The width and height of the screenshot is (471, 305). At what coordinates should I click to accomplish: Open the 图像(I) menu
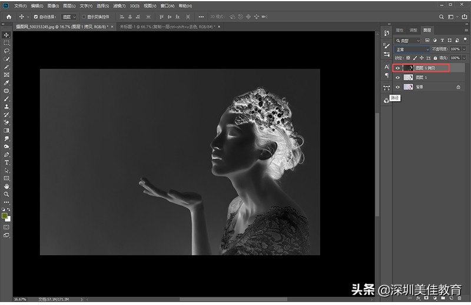coord(53,6)
